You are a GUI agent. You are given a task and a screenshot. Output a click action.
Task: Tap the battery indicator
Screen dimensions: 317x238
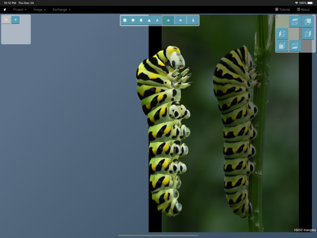click(310, 3)
